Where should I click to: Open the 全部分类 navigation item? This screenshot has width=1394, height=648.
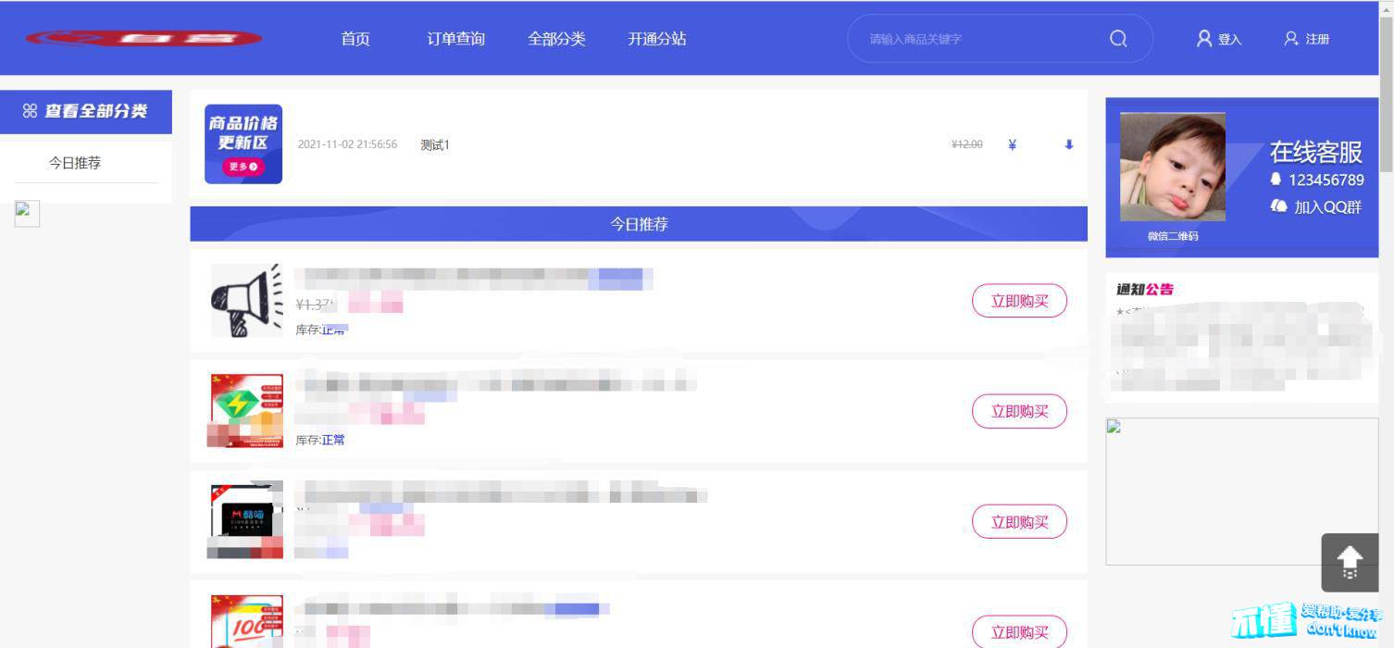tap(556, 39)
